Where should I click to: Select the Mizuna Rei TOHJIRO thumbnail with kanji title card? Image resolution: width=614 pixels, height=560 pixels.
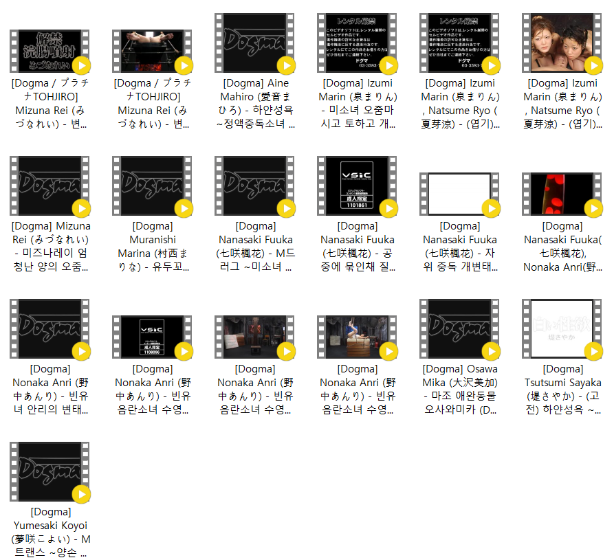(x=50, y=52)
